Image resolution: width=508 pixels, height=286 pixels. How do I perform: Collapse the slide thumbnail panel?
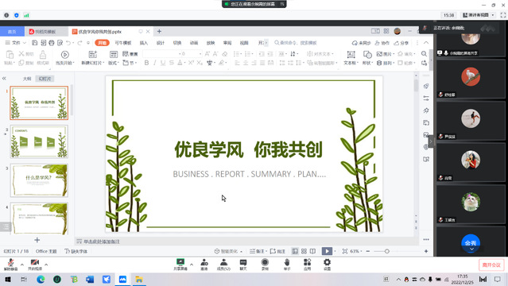[4, 79]
